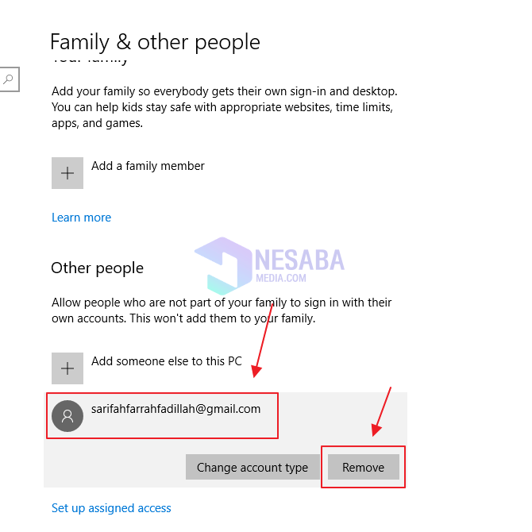Click the "Family & other people" page title
This screenshot has height=532, width=532.
155,41
